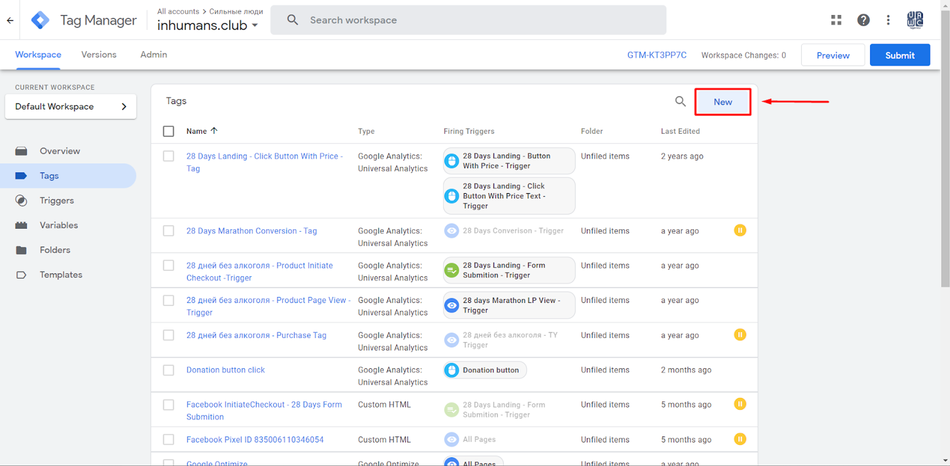Click the back arrow icon
Screen dimensions: 950x466
[10, 20]
